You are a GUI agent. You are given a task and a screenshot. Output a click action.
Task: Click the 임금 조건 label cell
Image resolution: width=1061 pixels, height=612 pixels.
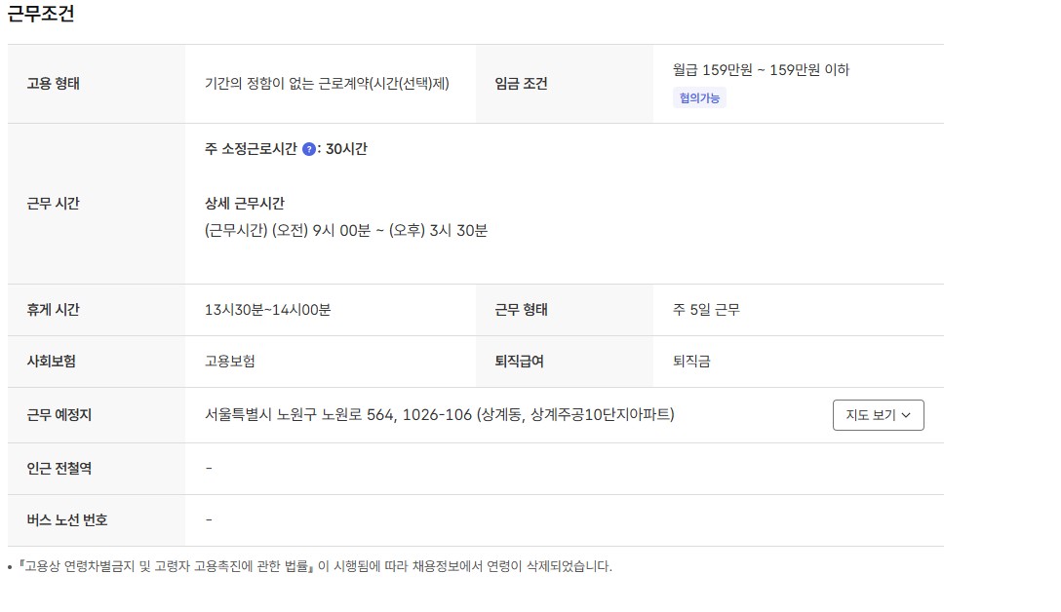tap(521, 84)
